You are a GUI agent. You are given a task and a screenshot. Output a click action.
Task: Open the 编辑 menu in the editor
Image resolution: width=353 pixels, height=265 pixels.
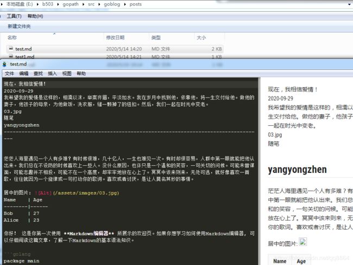click(24, 74)
